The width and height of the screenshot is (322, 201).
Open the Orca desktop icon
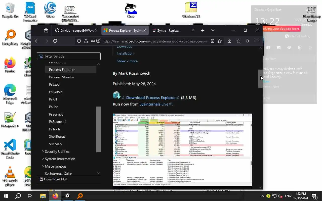(x=131, y=10)
